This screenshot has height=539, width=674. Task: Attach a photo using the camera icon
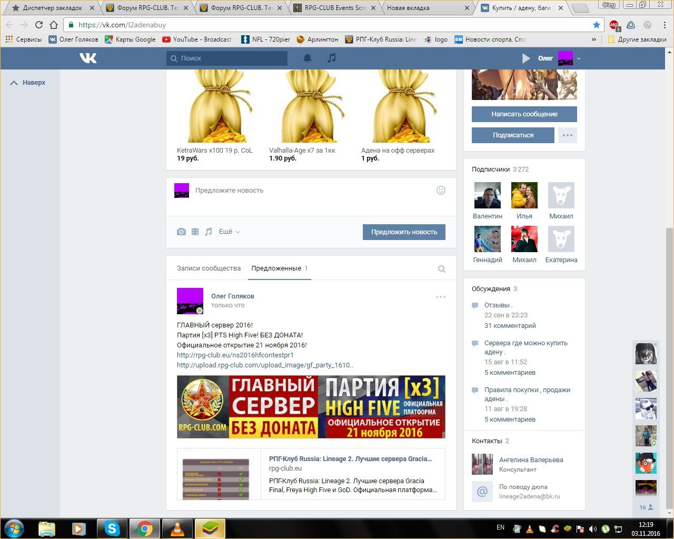tap(181, 232)
